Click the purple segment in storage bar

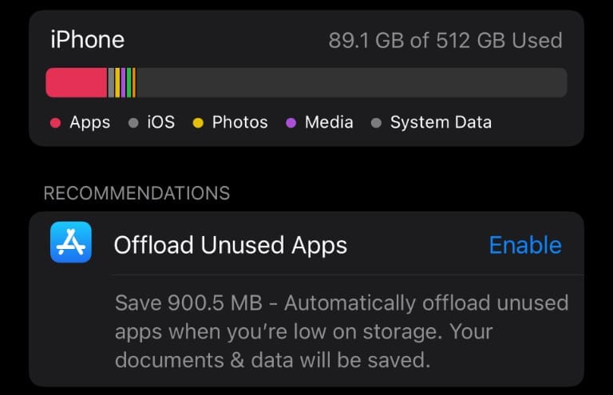[123, 82]
